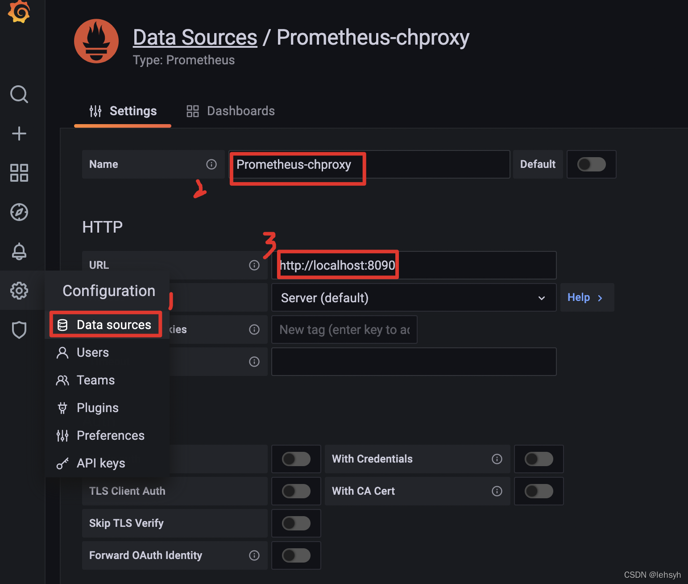This screenshot has width=688, height=584.
Task: Click the URL input field
Action: (414, 265)
